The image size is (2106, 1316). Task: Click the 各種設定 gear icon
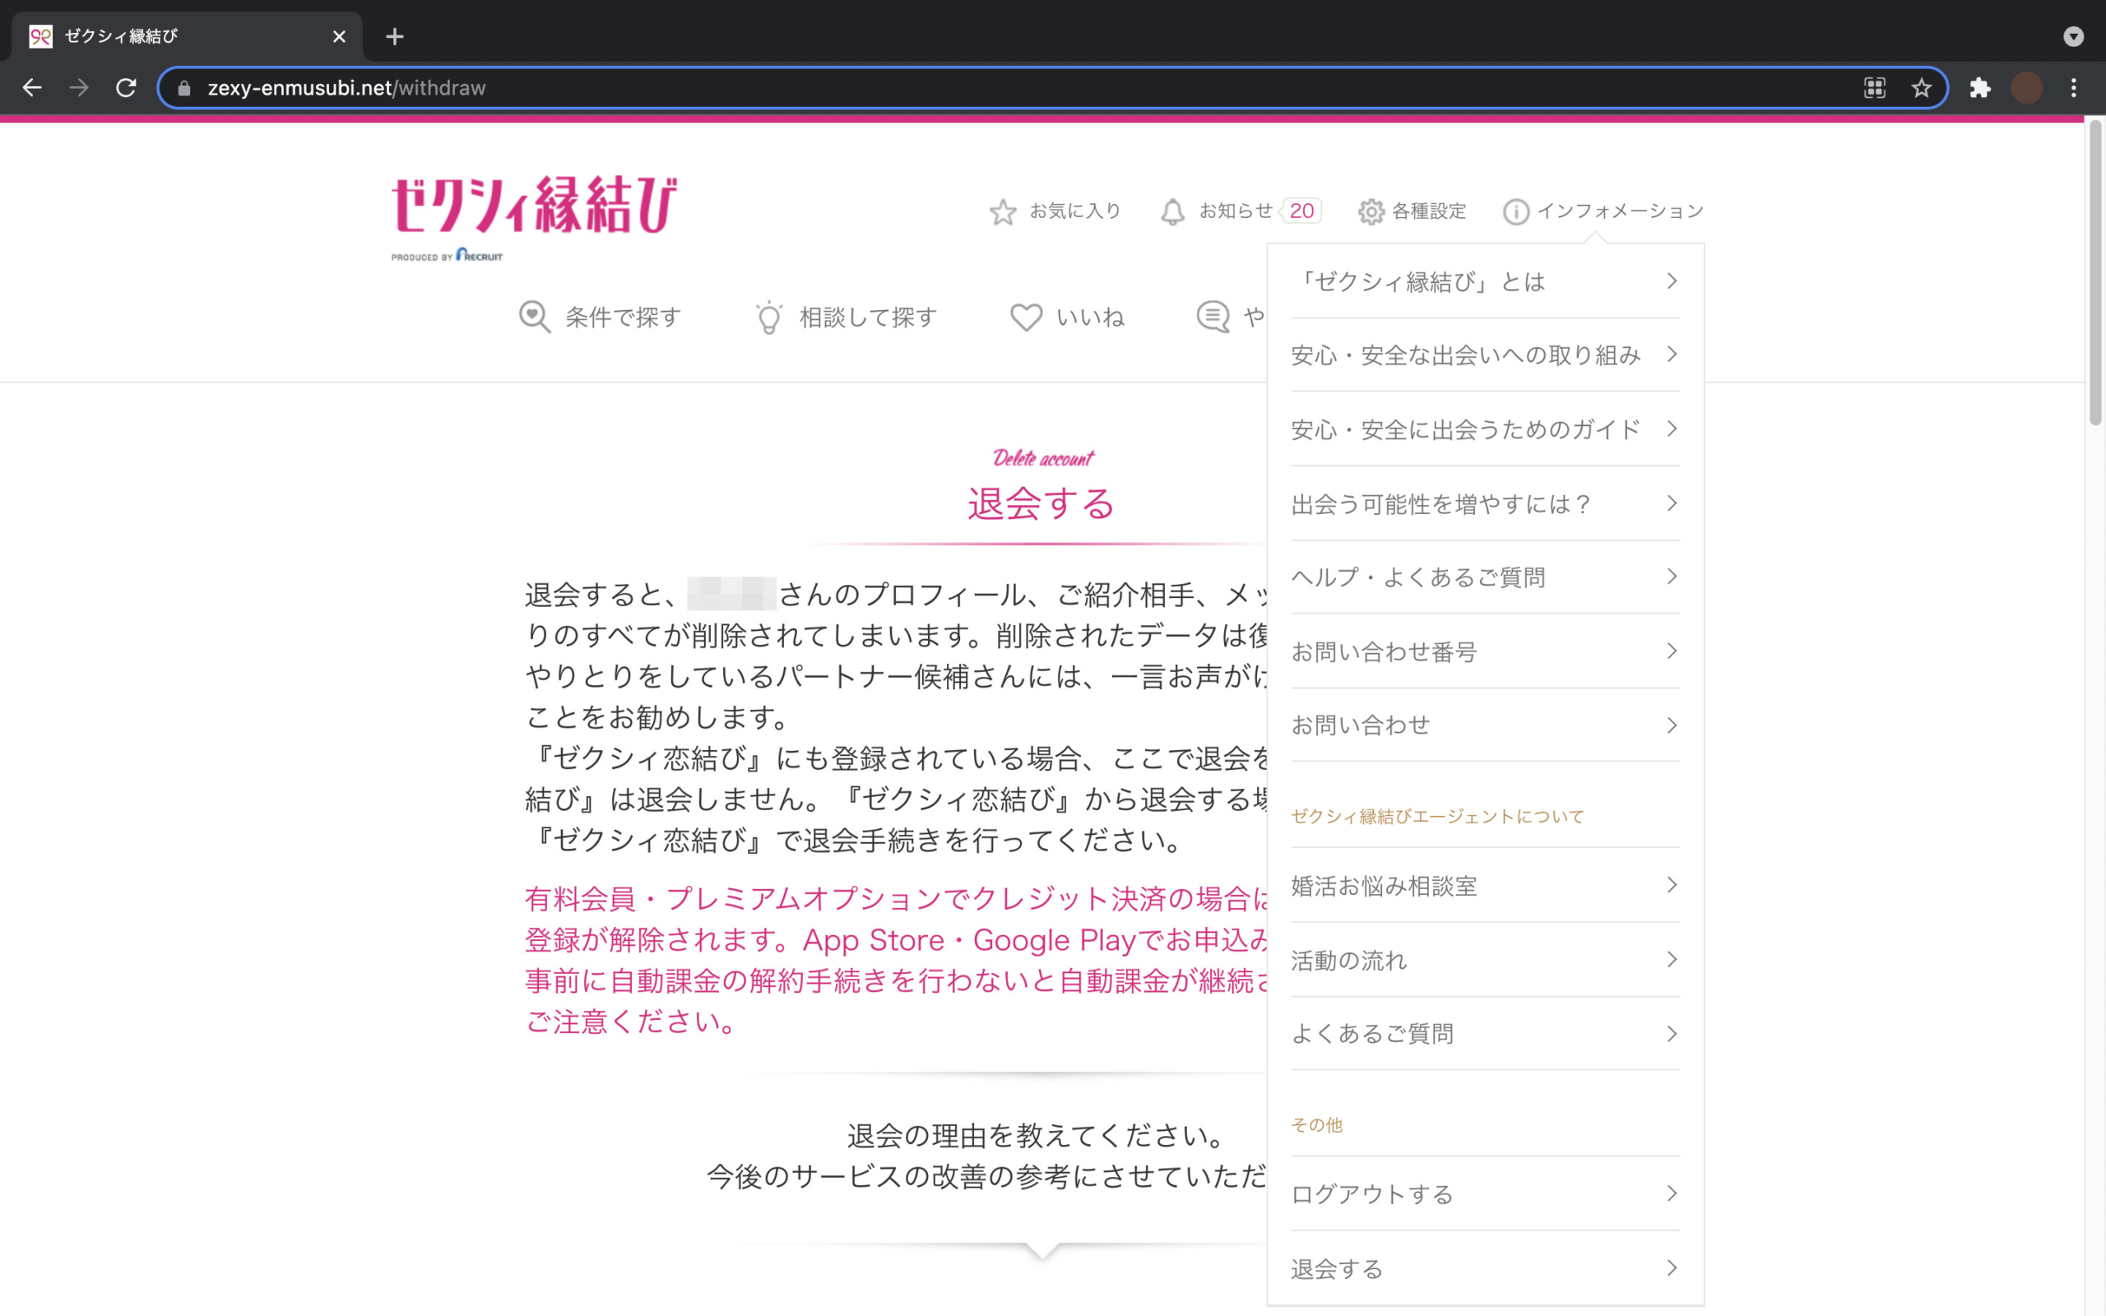click(1371, 211)
